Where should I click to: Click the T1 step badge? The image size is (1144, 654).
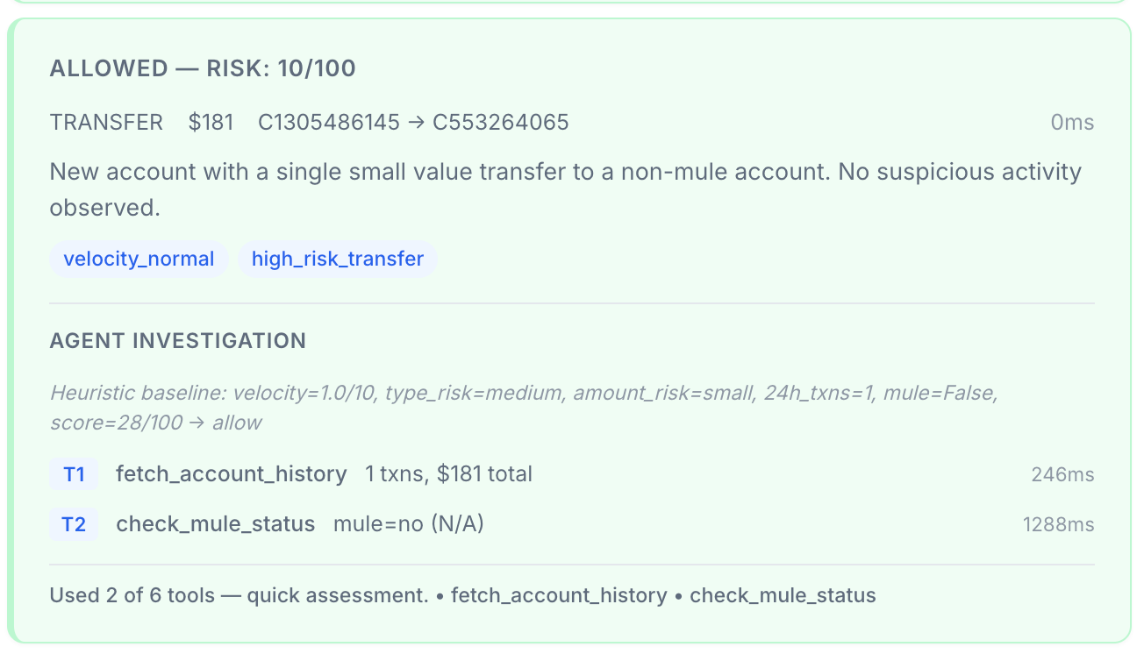(74, 474)
